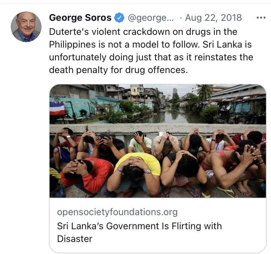
Task: Open the three-dot more options menu
Action: pos(261,17)
